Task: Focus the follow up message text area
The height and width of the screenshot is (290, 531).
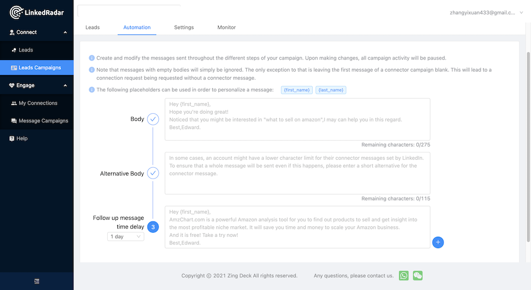Action: point(297,227)
